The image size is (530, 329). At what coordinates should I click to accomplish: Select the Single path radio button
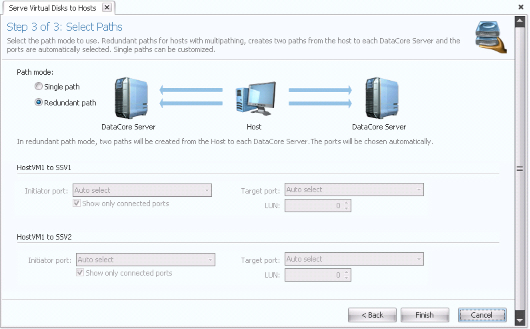(x=39, y=87)
